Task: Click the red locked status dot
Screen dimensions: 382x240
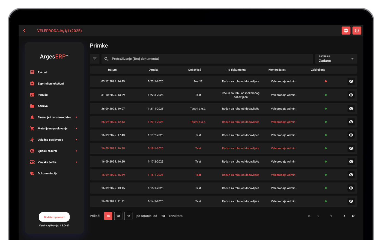Action: click(326, 81)
